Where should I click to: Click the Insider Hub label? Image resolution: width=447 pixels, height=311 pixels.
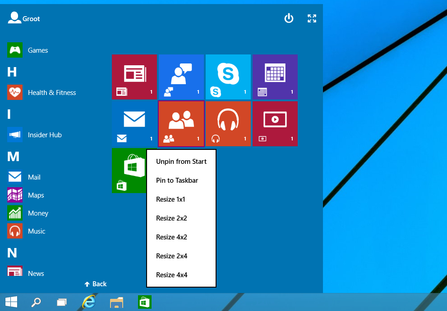pos(45,135)
